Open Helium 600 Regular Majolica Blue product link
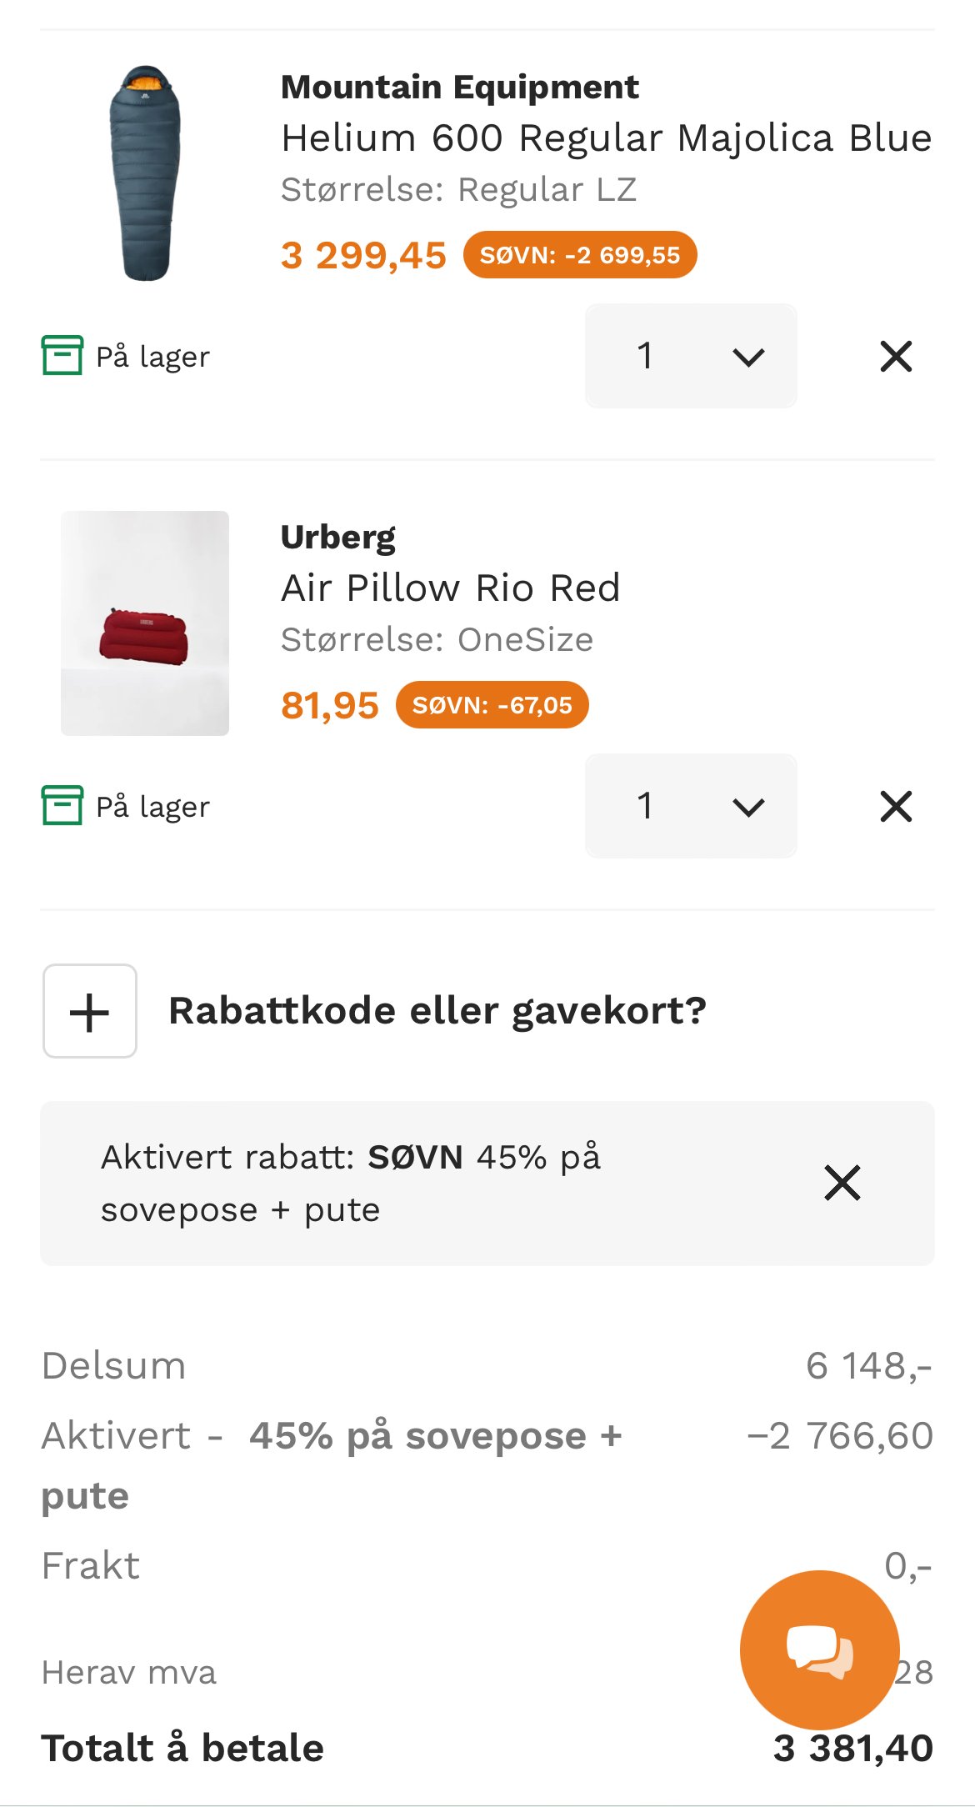This screenshot has width=975, height=1807. (x=606, y=138)
